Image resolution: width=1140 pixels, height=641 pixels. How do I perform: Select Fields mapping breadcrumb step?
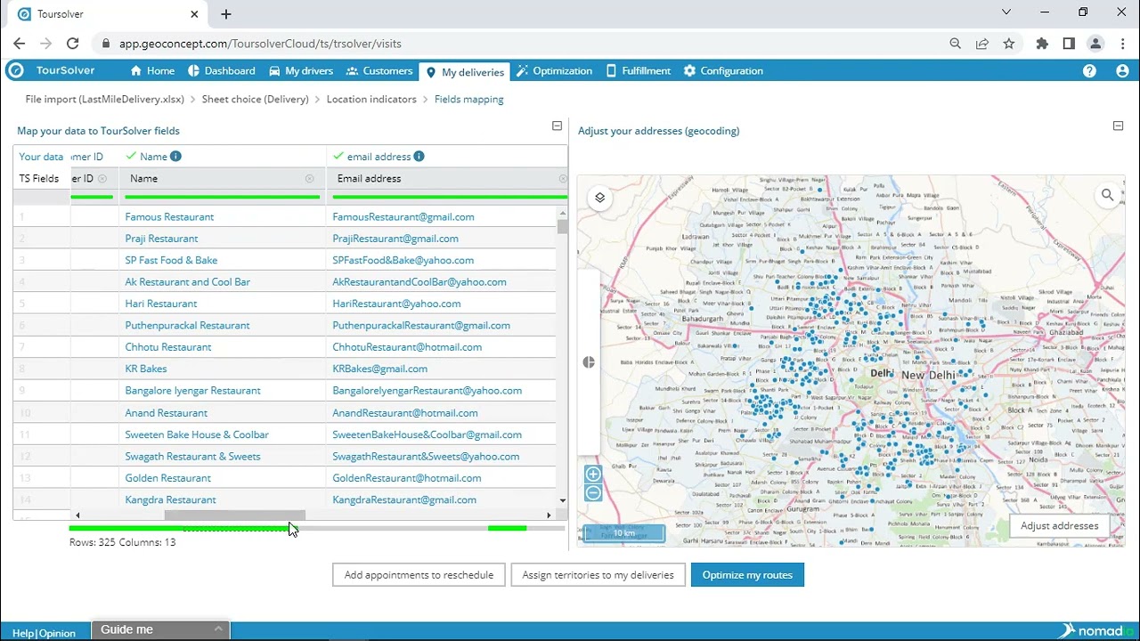(469, 100)
